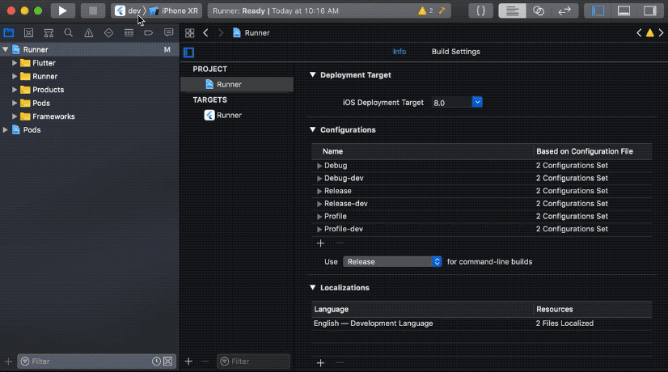Expand the Debug-dev configuration row
668x372 pixels.
tap(319, 179)
